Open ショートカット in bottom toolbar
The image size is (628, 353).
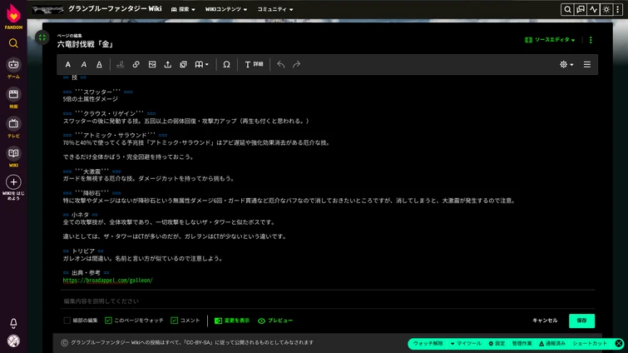tap(590, 343)
